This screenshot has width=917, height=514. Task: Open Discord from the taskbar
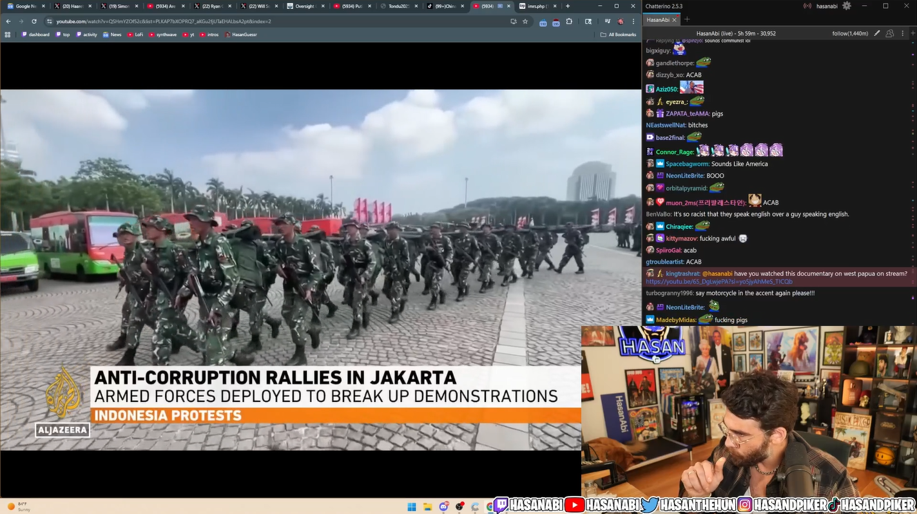[x=443, y=507]
